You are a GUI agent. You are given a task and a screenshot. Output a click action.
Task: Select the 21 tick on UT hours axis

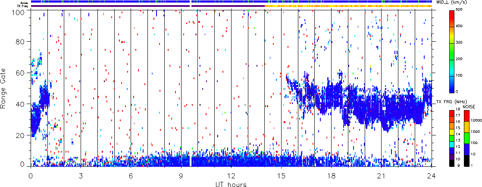(382, 176)
